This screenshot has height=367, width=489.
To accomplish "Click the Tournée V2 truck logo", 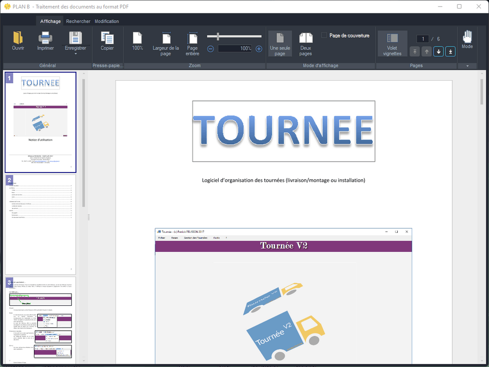I will pyautogui.click(x=285, y=322).
